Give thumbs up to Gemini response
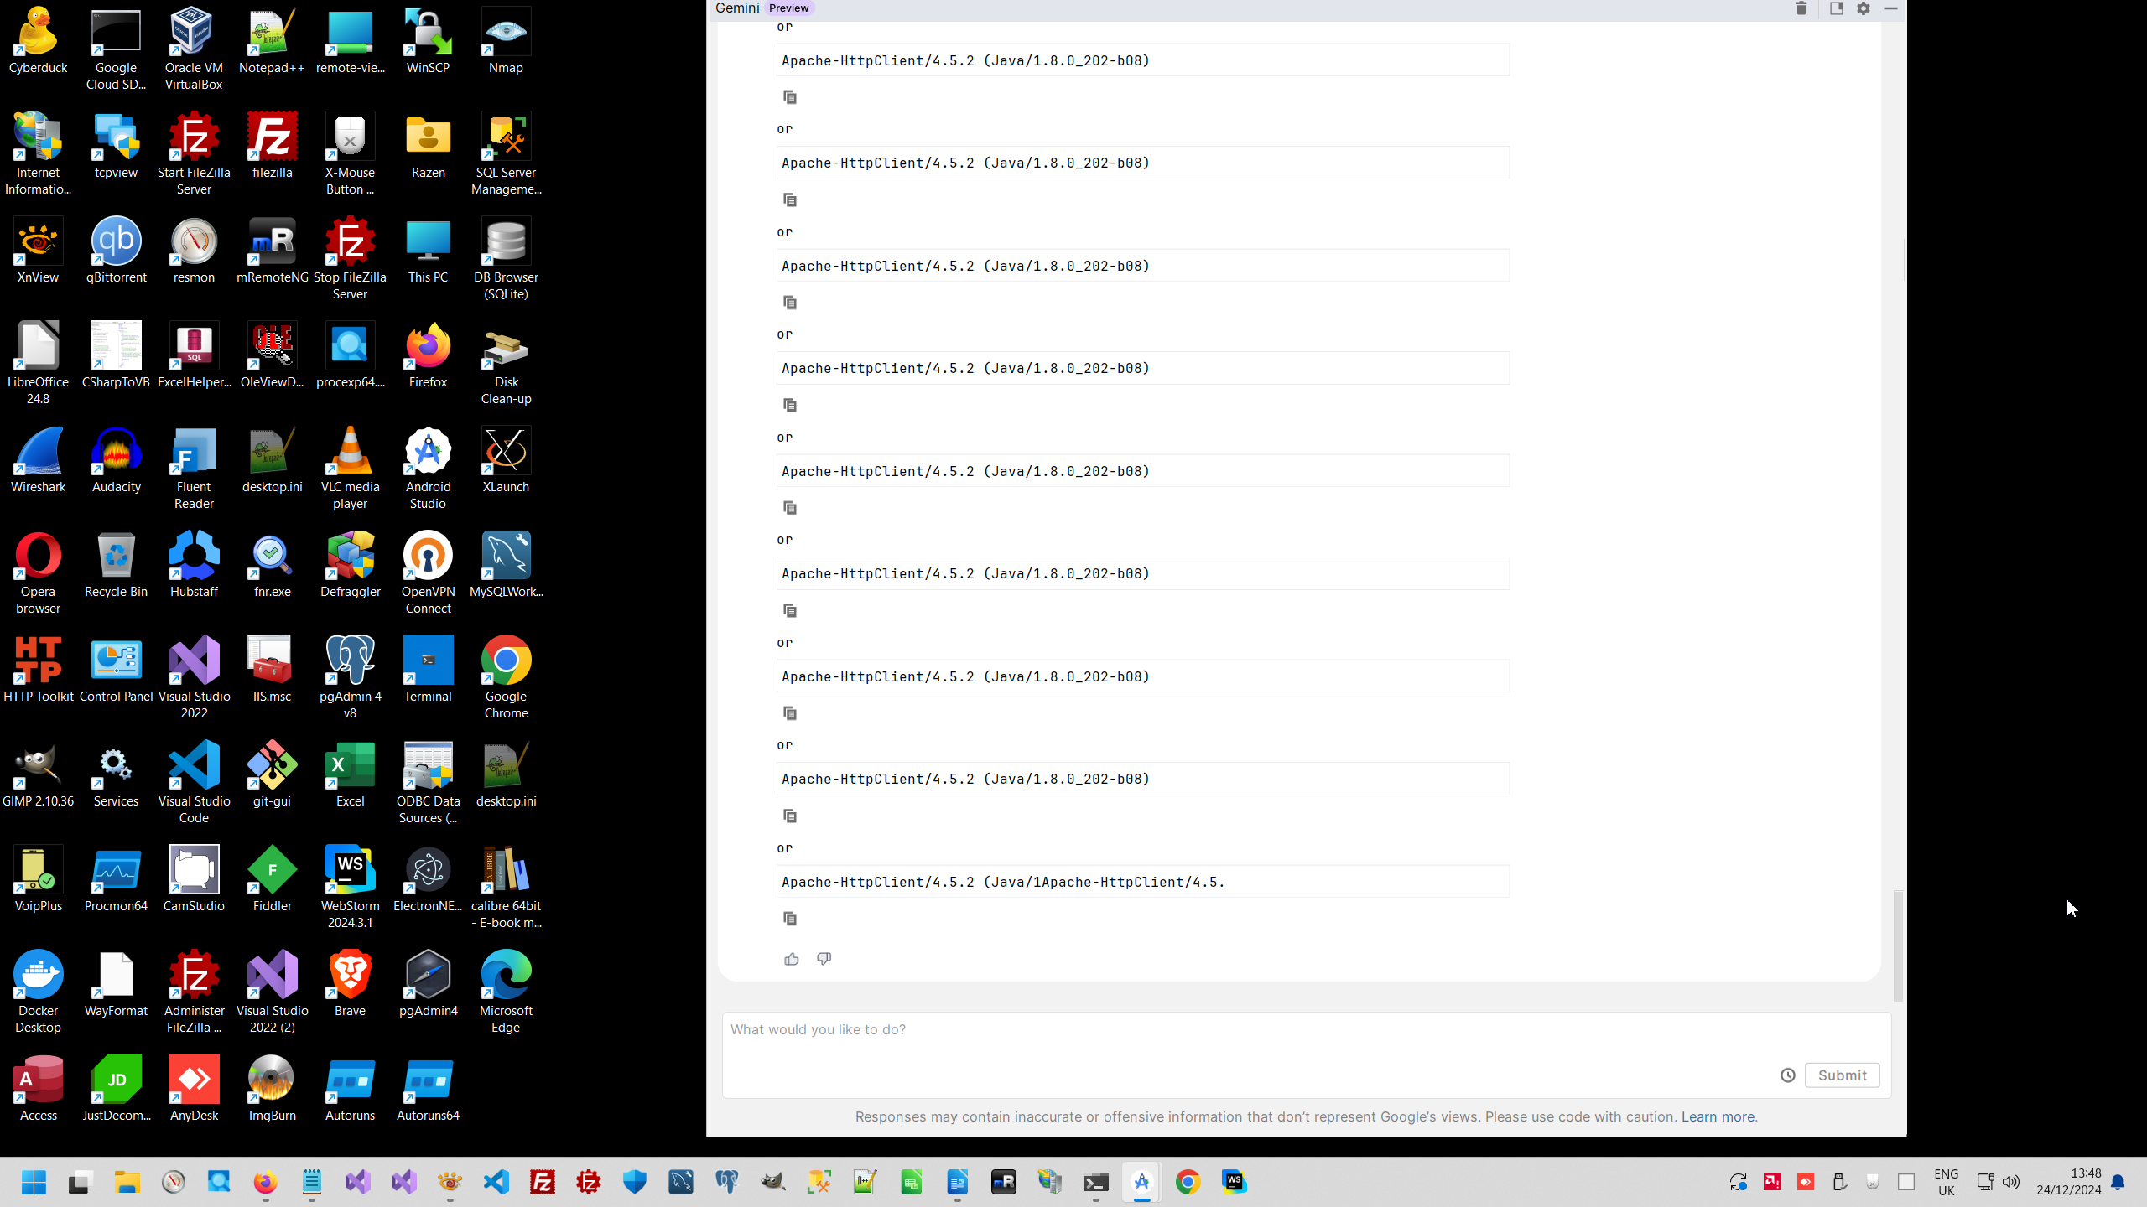The image size is (2147, 1207). [791, 959]
